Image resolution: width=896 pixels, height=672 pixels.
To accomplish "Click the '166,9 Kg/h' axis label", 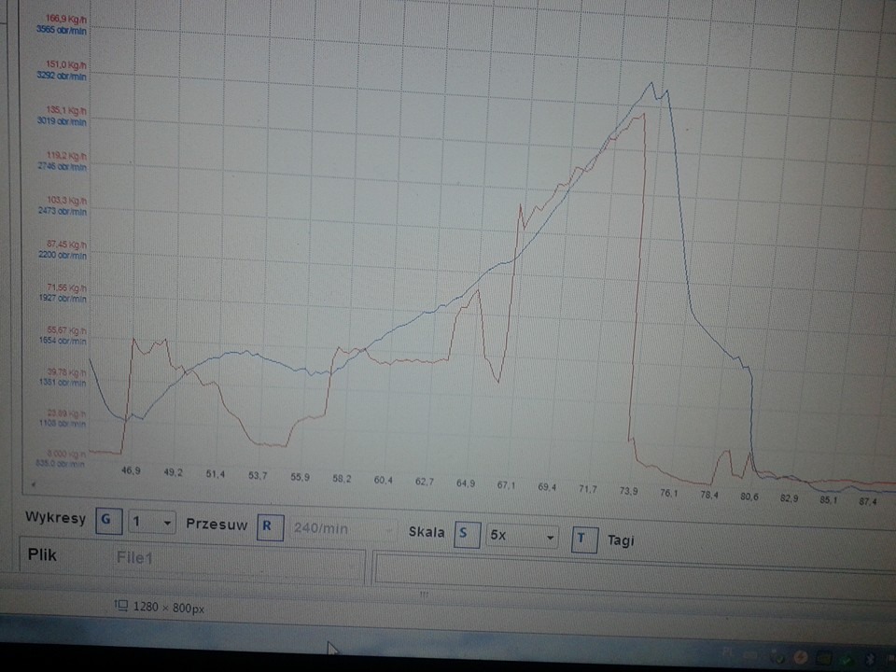I will 65,19.
